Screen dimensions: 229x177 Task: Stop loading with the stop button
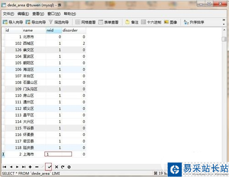69,167
